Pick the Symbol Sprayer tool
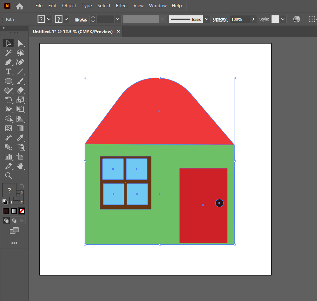This screenshot has width=317, height=301. (20, 147)
